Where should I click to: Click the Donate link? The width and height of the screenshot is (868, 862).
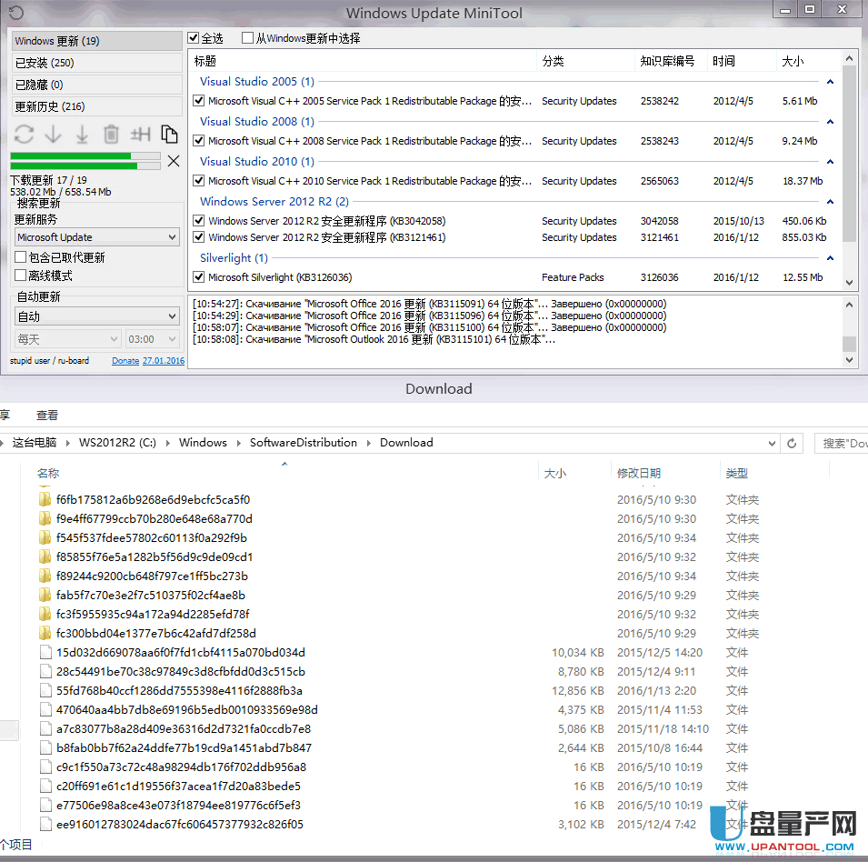(125, 360)
